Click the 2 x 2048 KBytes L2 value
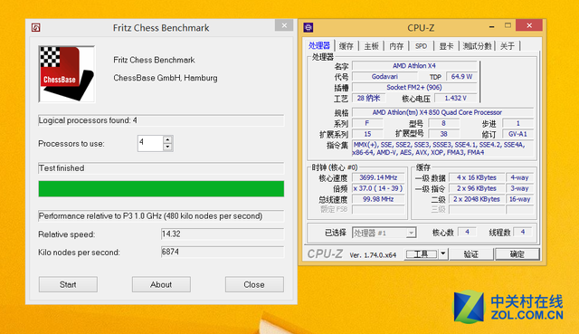This screenshot has height=334, width=579. [x=477, y=199]
